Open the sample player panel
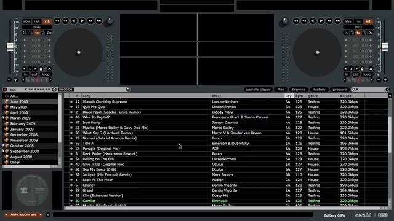Screen dimensions: 394x221 [258, 90]
